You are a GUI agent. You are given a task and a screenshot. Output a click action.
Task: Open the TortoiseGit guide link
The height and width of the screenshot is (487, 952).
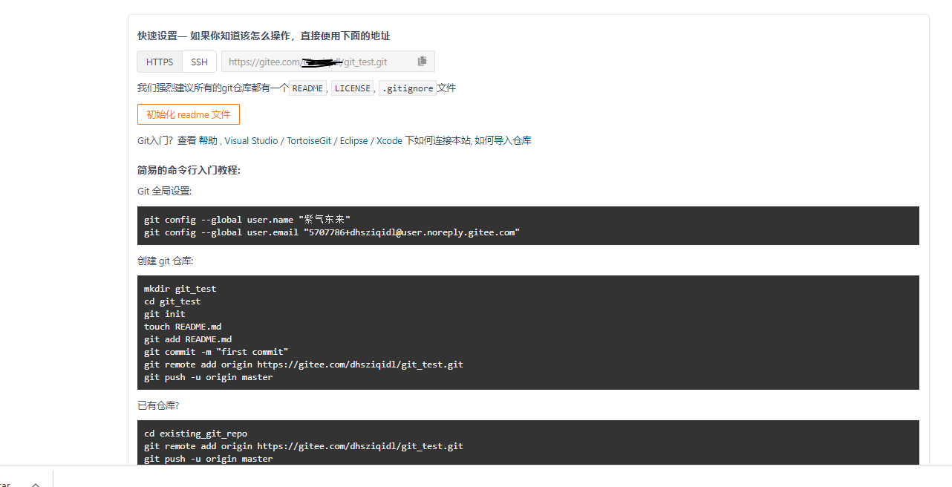click(309, 140)
